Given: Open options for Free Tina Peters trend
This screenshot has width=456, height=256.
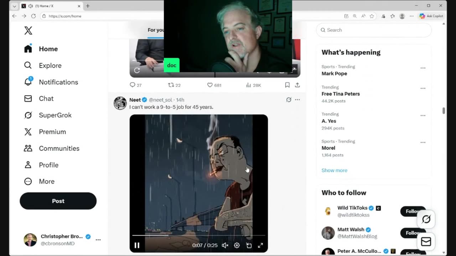Looking at the screenshot, I should click(x=423, y=88).
